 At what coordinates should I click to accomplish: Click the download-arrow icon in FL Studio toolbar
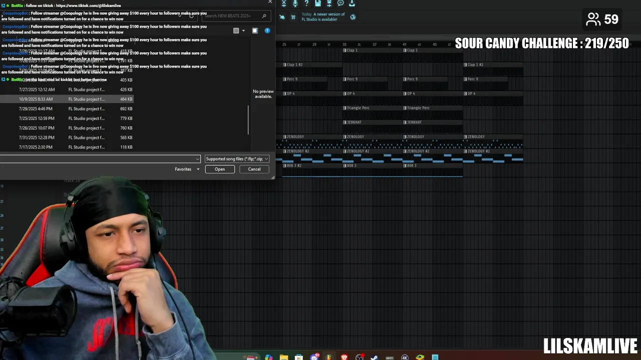pyautogui.click(x=352, y=3)
